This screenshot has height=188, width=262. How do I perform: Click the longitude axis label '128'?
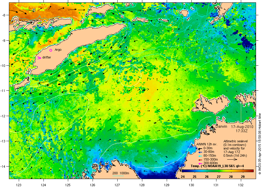tap(142, 185)
